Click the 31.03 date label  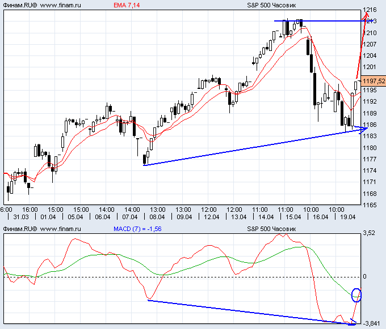(21, 217)
